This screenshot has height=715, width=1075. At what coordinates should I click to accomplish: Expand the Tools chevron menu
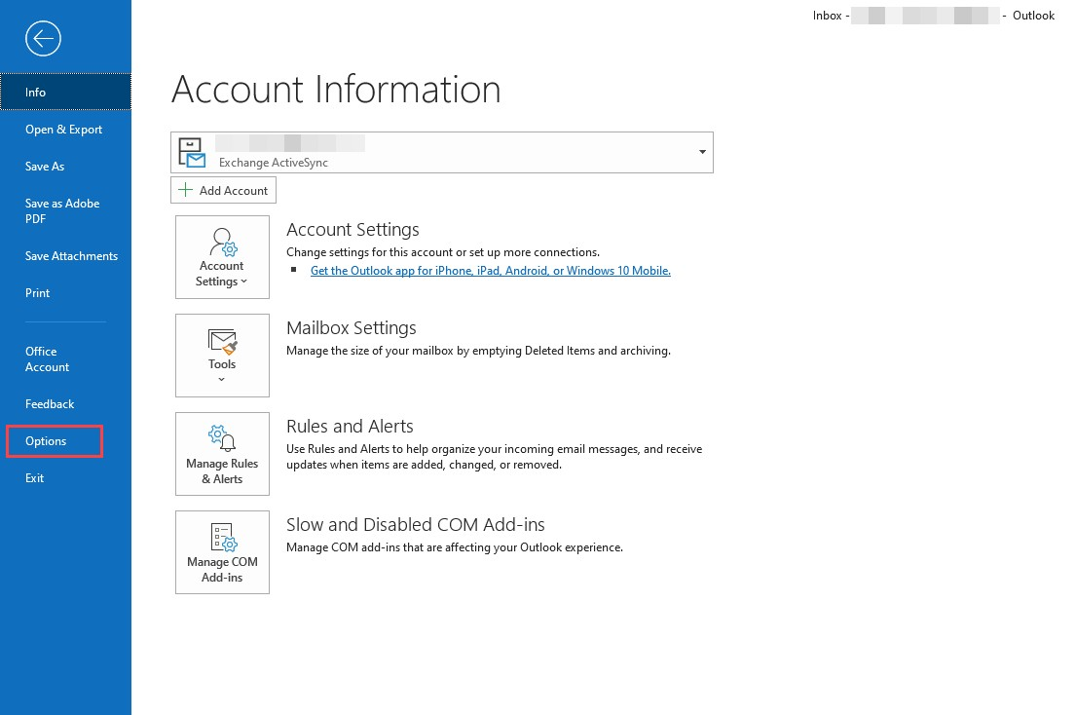[x=221, y=380]
